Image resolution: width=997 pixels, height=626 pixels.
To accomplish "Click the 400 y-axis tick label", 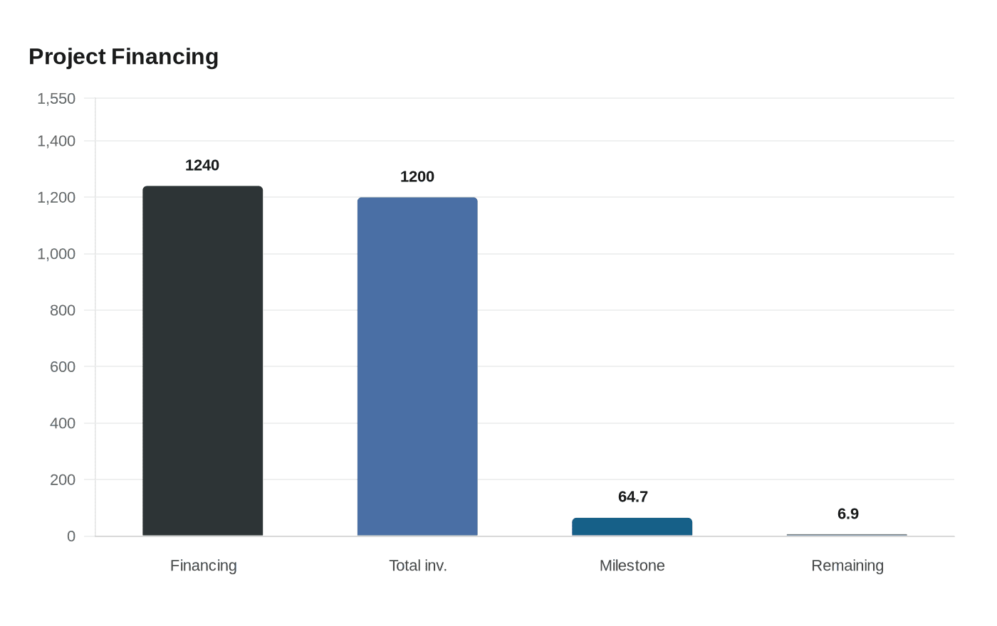I will (63, 423).
